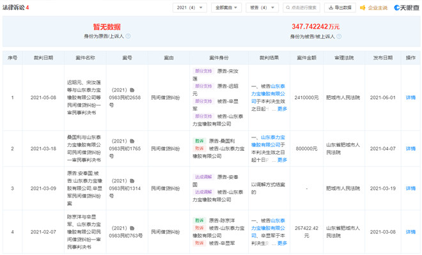Open 山东泰力宝橡胶有限公司 link in row 4 result
The width and height of the screenshot is (422, 255).
(x=268, y=228)
